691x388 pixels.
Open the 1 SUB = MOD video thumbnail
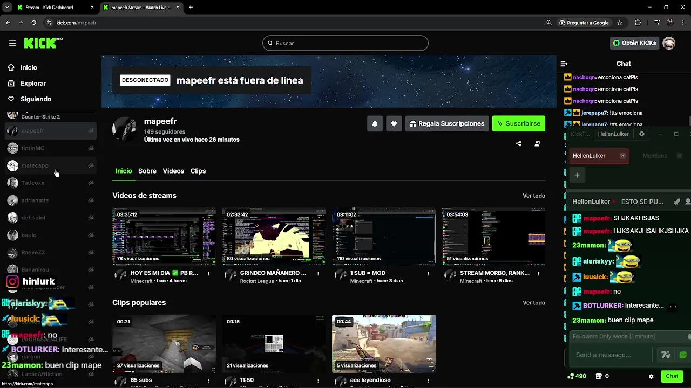click(x=384, y=237)
